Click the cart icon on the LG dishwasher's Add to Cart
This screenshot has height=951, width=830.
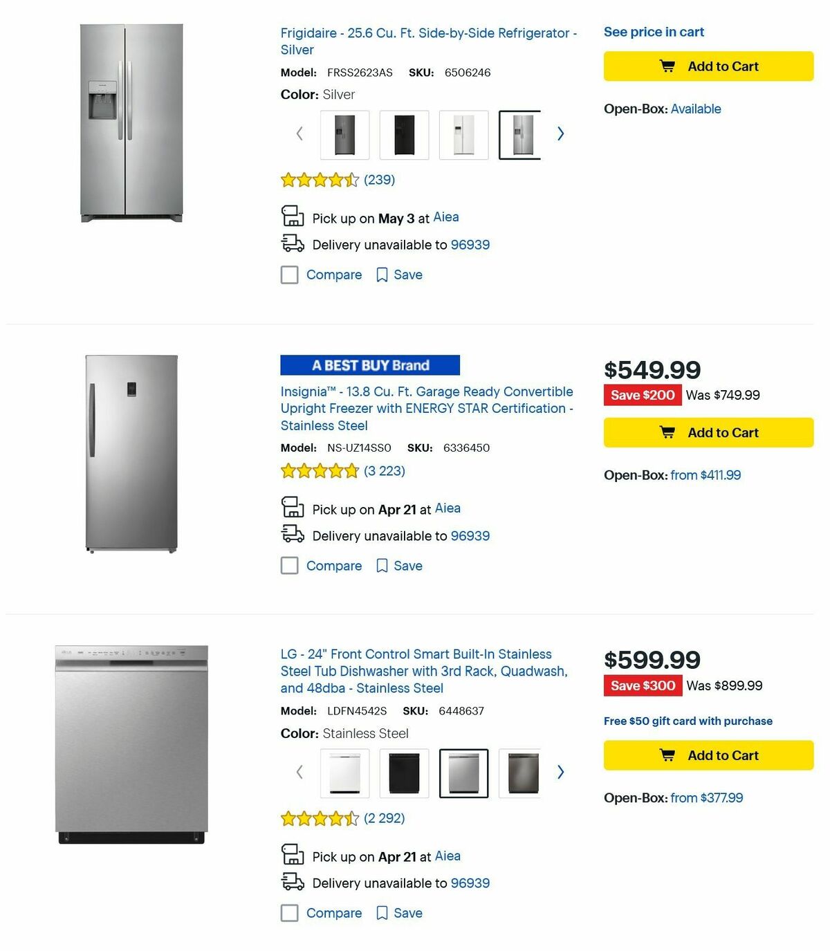point(667,755)
